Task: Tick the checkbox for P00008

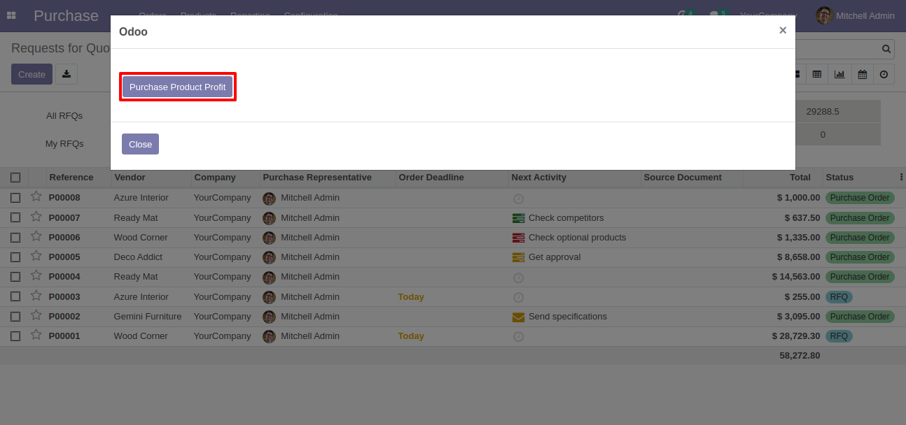Action: point(15,198)
